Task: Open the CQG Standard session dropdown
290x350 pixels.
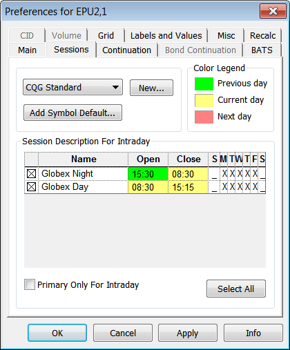Action: [x=72, y=87]
